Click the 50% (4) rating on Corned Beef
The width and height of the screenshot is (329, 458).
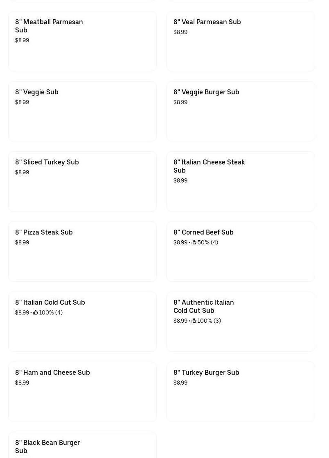pyautogui.click(x=208, y=242)
